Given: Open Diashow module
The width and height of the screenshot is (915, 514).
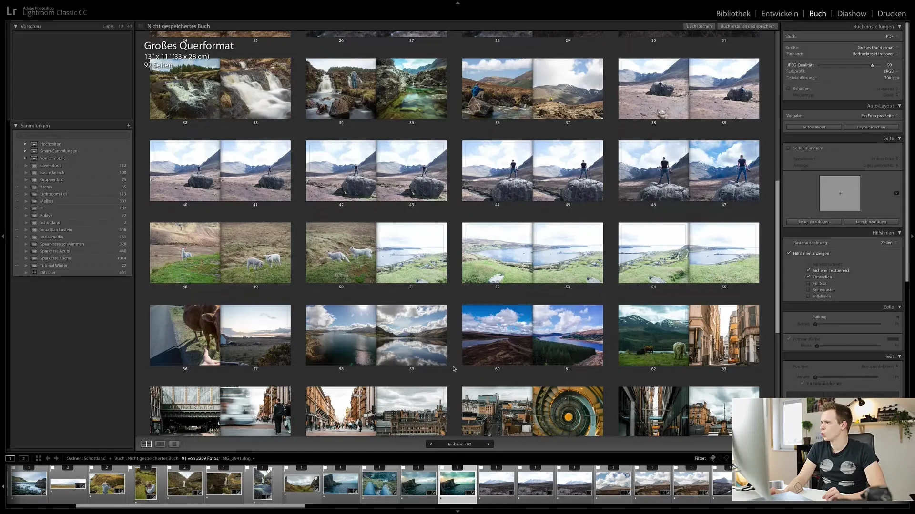Looking at the screenshot, I should click(x=852, y=13).
